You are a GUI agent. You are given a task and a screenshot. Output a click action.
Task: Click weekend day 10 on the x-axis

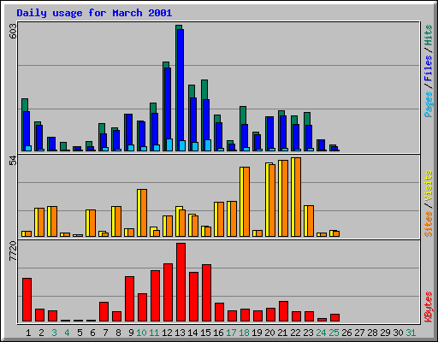coord(141,333)
